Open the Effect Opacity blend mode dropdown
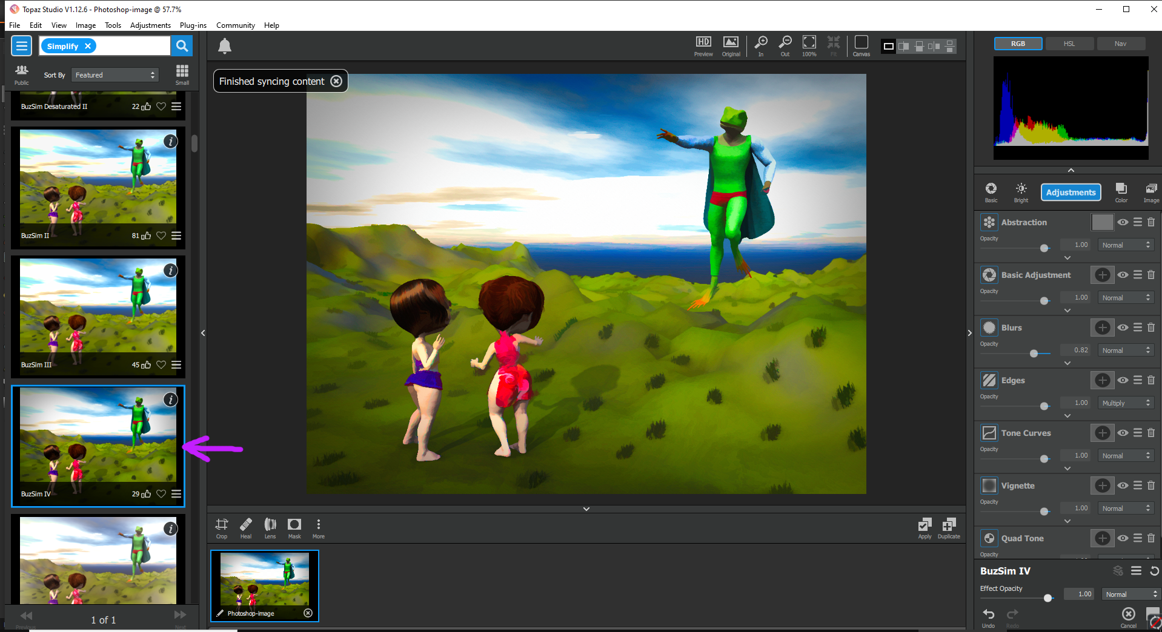 point(1130,594)
